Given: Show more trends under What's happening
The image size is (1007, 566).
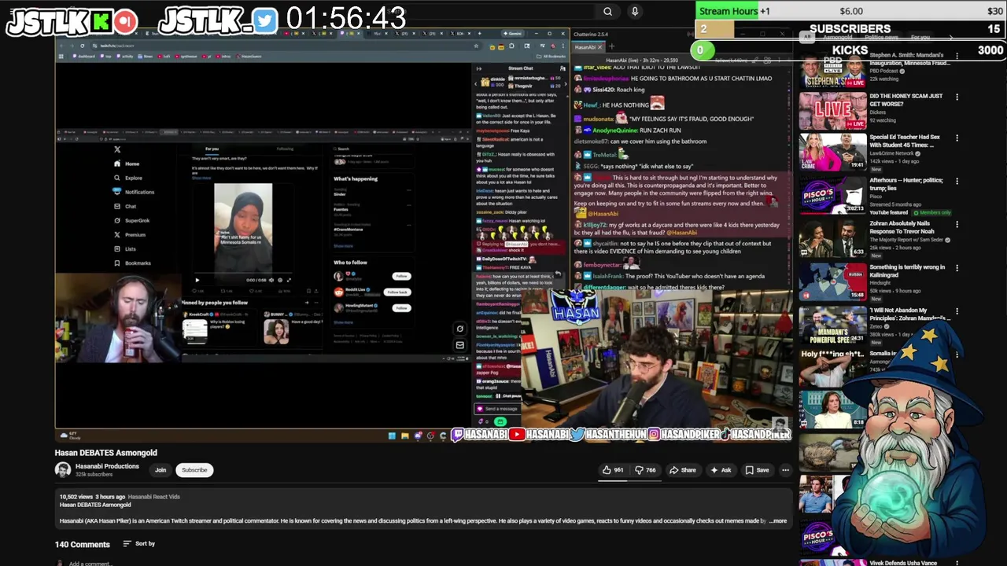Looking at the screenshot, I should (343, 246).
